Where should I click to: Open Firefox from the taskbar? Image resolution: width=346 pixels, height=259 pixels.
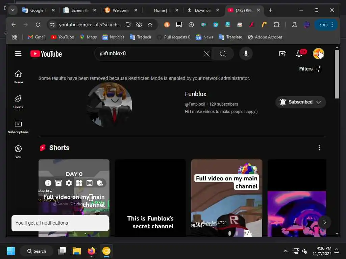click(91, 251)
